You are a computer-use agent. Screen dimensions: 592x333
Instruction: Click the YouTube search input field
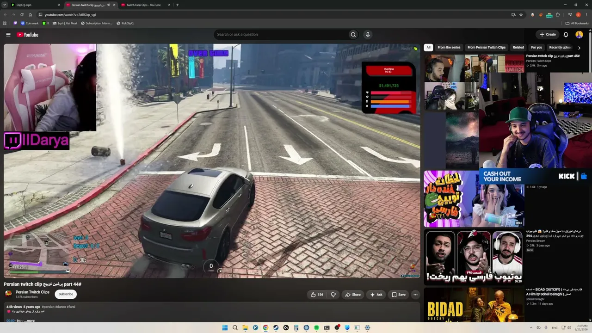(281, 35)
